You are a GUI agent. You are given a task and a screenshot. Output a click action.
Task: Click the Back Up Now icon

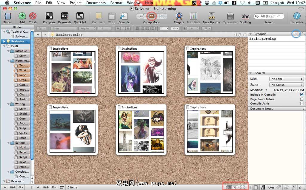click(212, 16)
